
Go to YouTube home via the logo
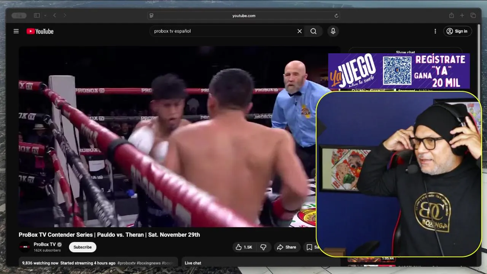(40, 31)
